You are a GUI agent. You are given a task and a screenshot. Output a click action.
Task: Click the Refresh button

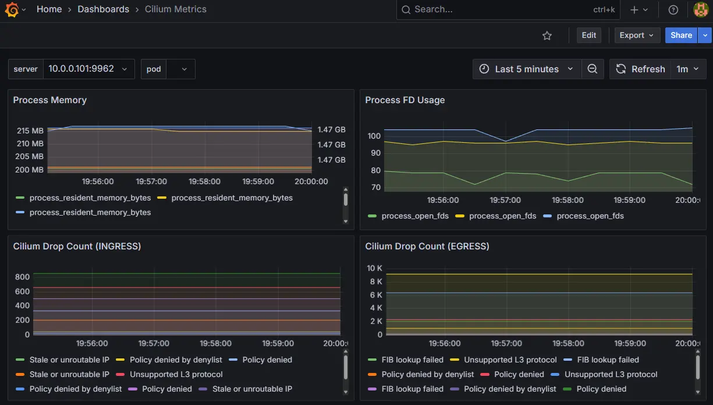point(640,69)
